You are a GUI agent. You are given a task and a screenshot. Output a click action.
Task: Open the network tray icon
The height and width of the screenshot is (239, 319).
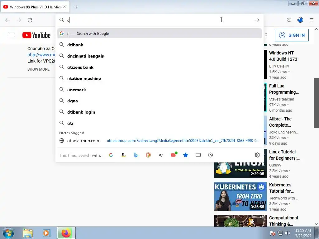(280, 233)
